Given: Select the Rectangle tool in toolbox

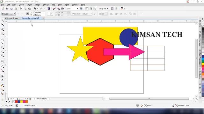Looking at the screenshot, I should tap(2, 47).
